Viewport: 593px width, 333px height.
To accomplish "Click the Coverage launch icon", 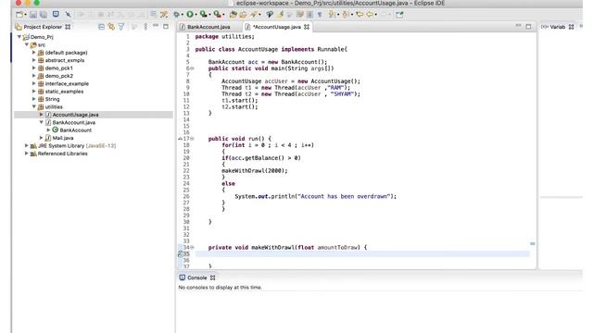I will [x=204, y=15].
